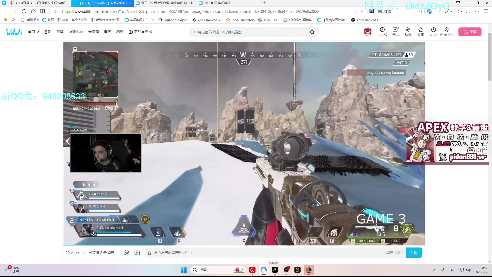Expand the address bar dropdown chevron

point(362,11)
